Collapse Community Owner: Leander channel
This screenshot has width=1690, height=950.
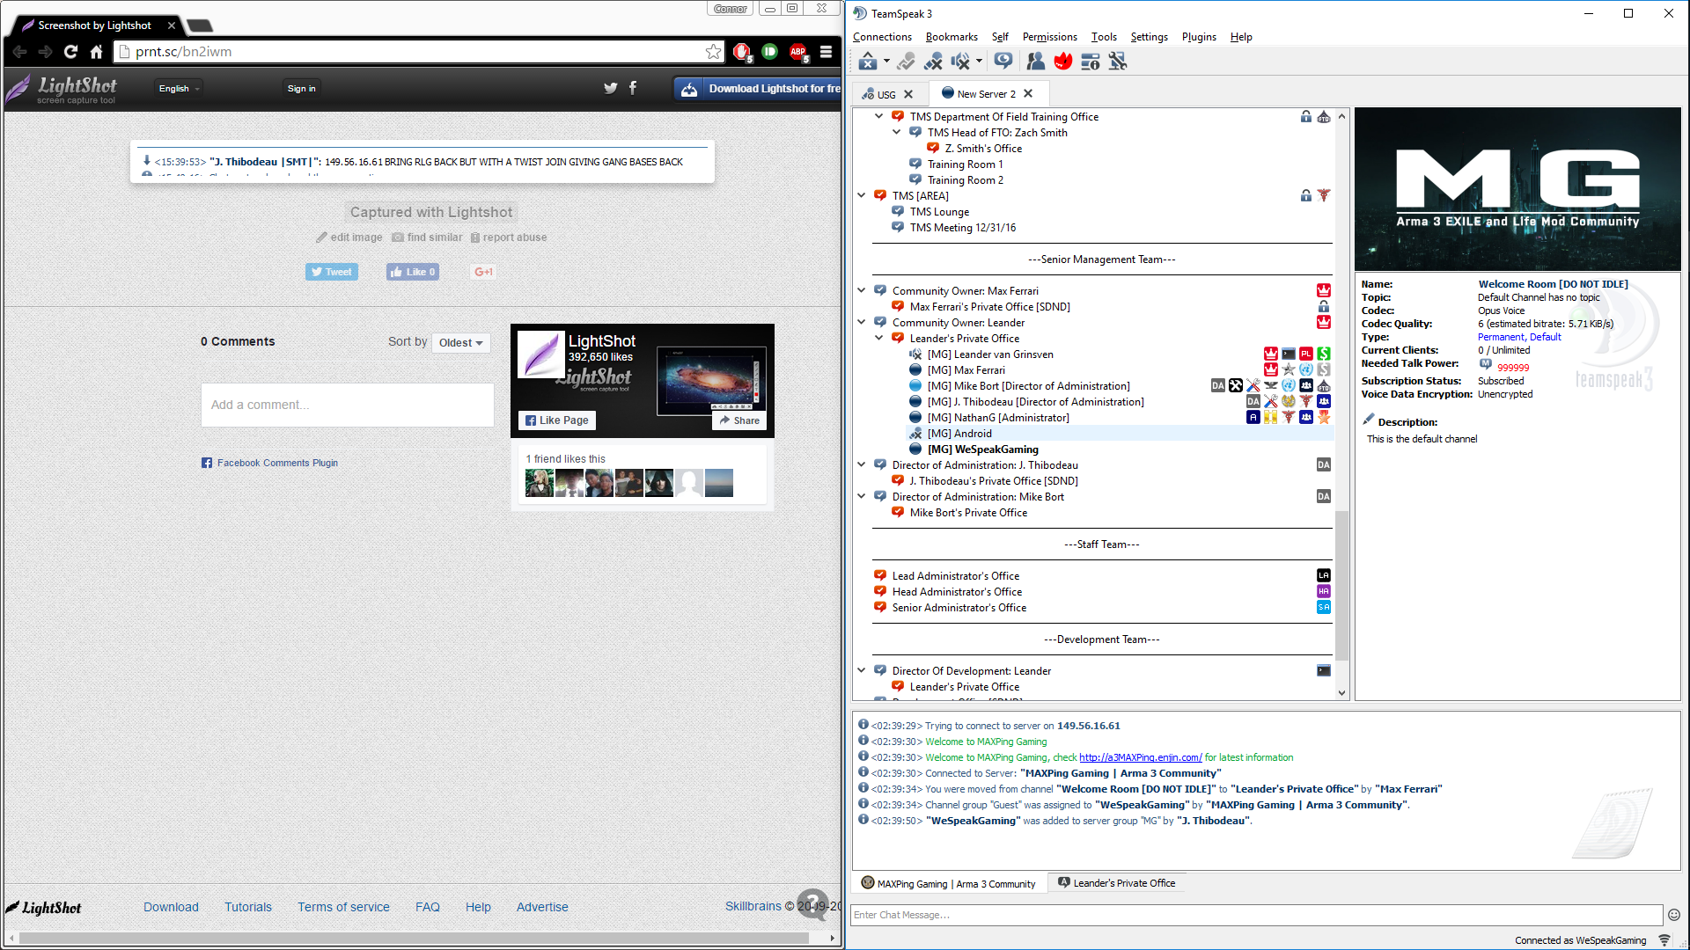(x=861, y=322)
